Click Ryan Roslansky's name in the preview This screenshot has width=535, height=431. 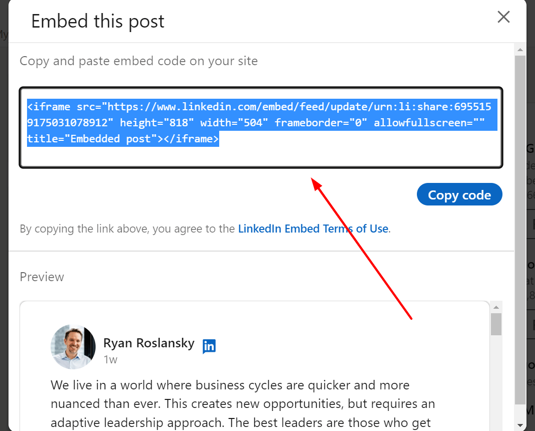[149, 343]
